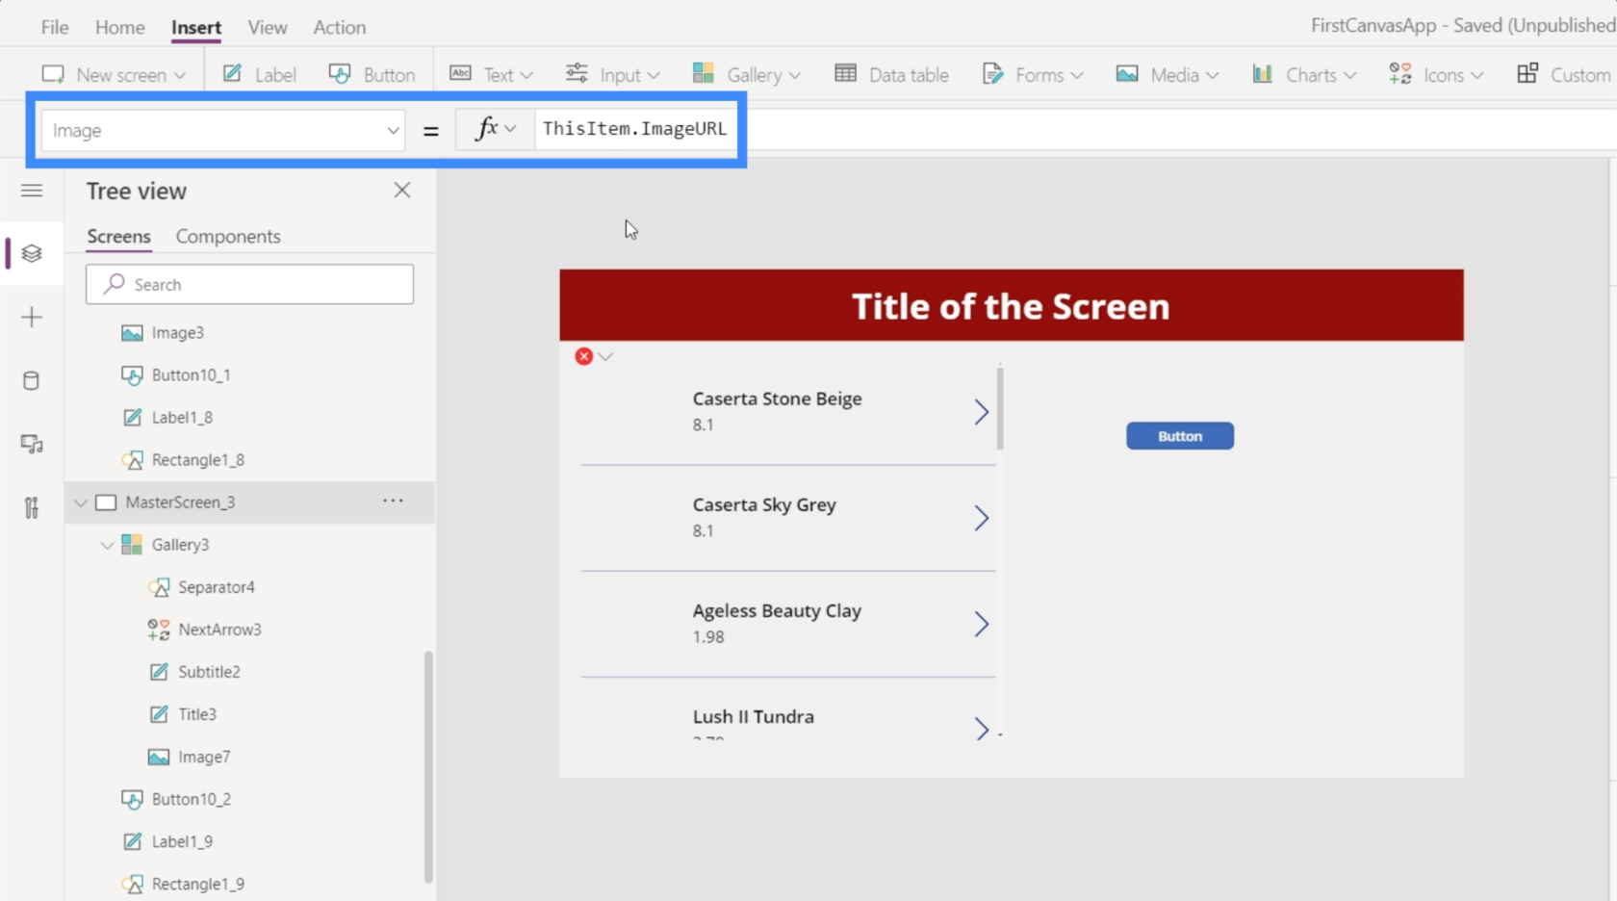Click the red error icon on gallery

[583, 356]
